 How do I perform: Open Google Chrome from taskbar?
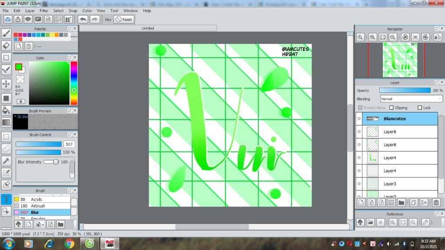(x=69, y=243)
